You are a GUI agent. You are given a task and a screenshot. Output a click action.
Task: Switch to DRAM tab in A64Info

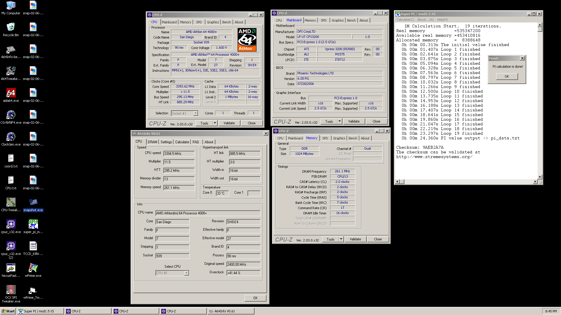coord(152,142)
